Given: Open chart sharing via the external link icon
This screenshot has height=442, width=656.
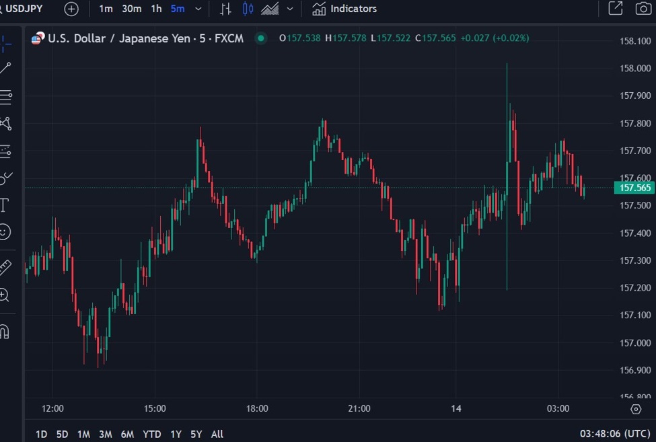Looking at the screenshot, I should (616, 9).
